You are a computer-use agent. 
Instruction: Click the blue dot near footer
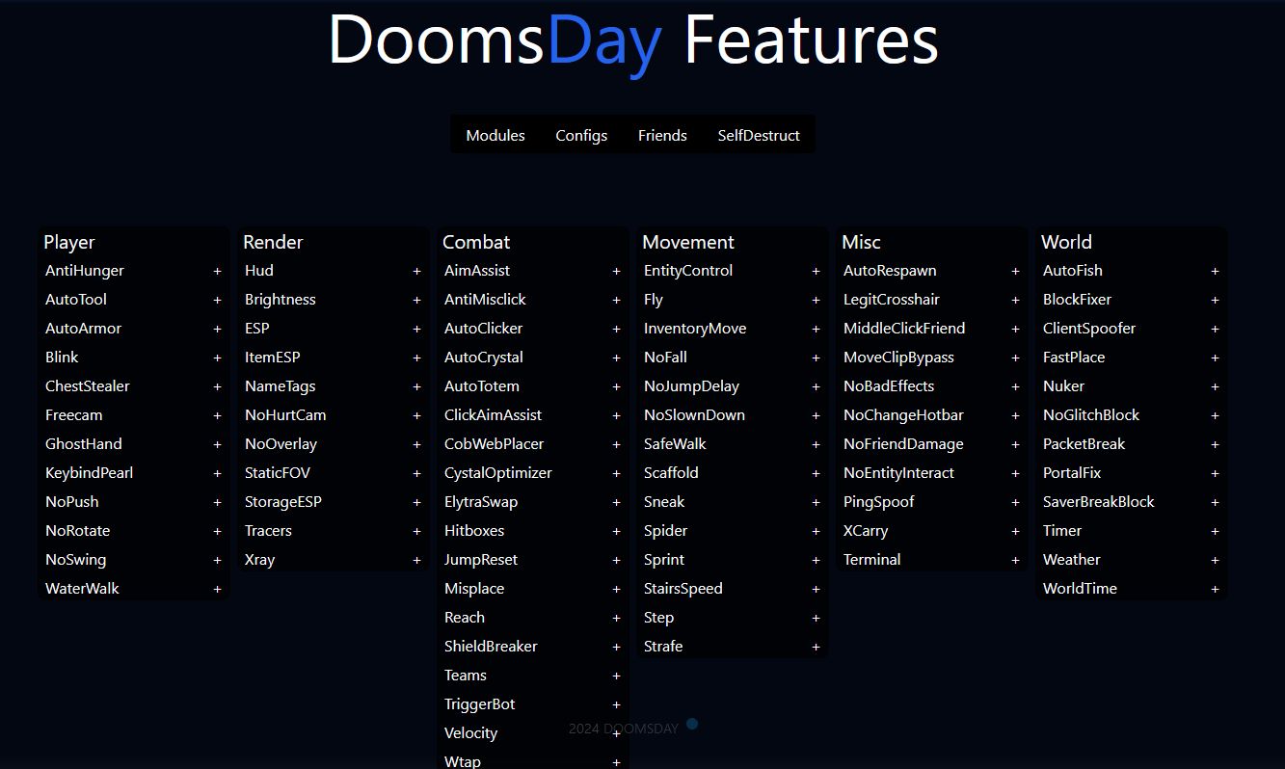click(692, 724)
